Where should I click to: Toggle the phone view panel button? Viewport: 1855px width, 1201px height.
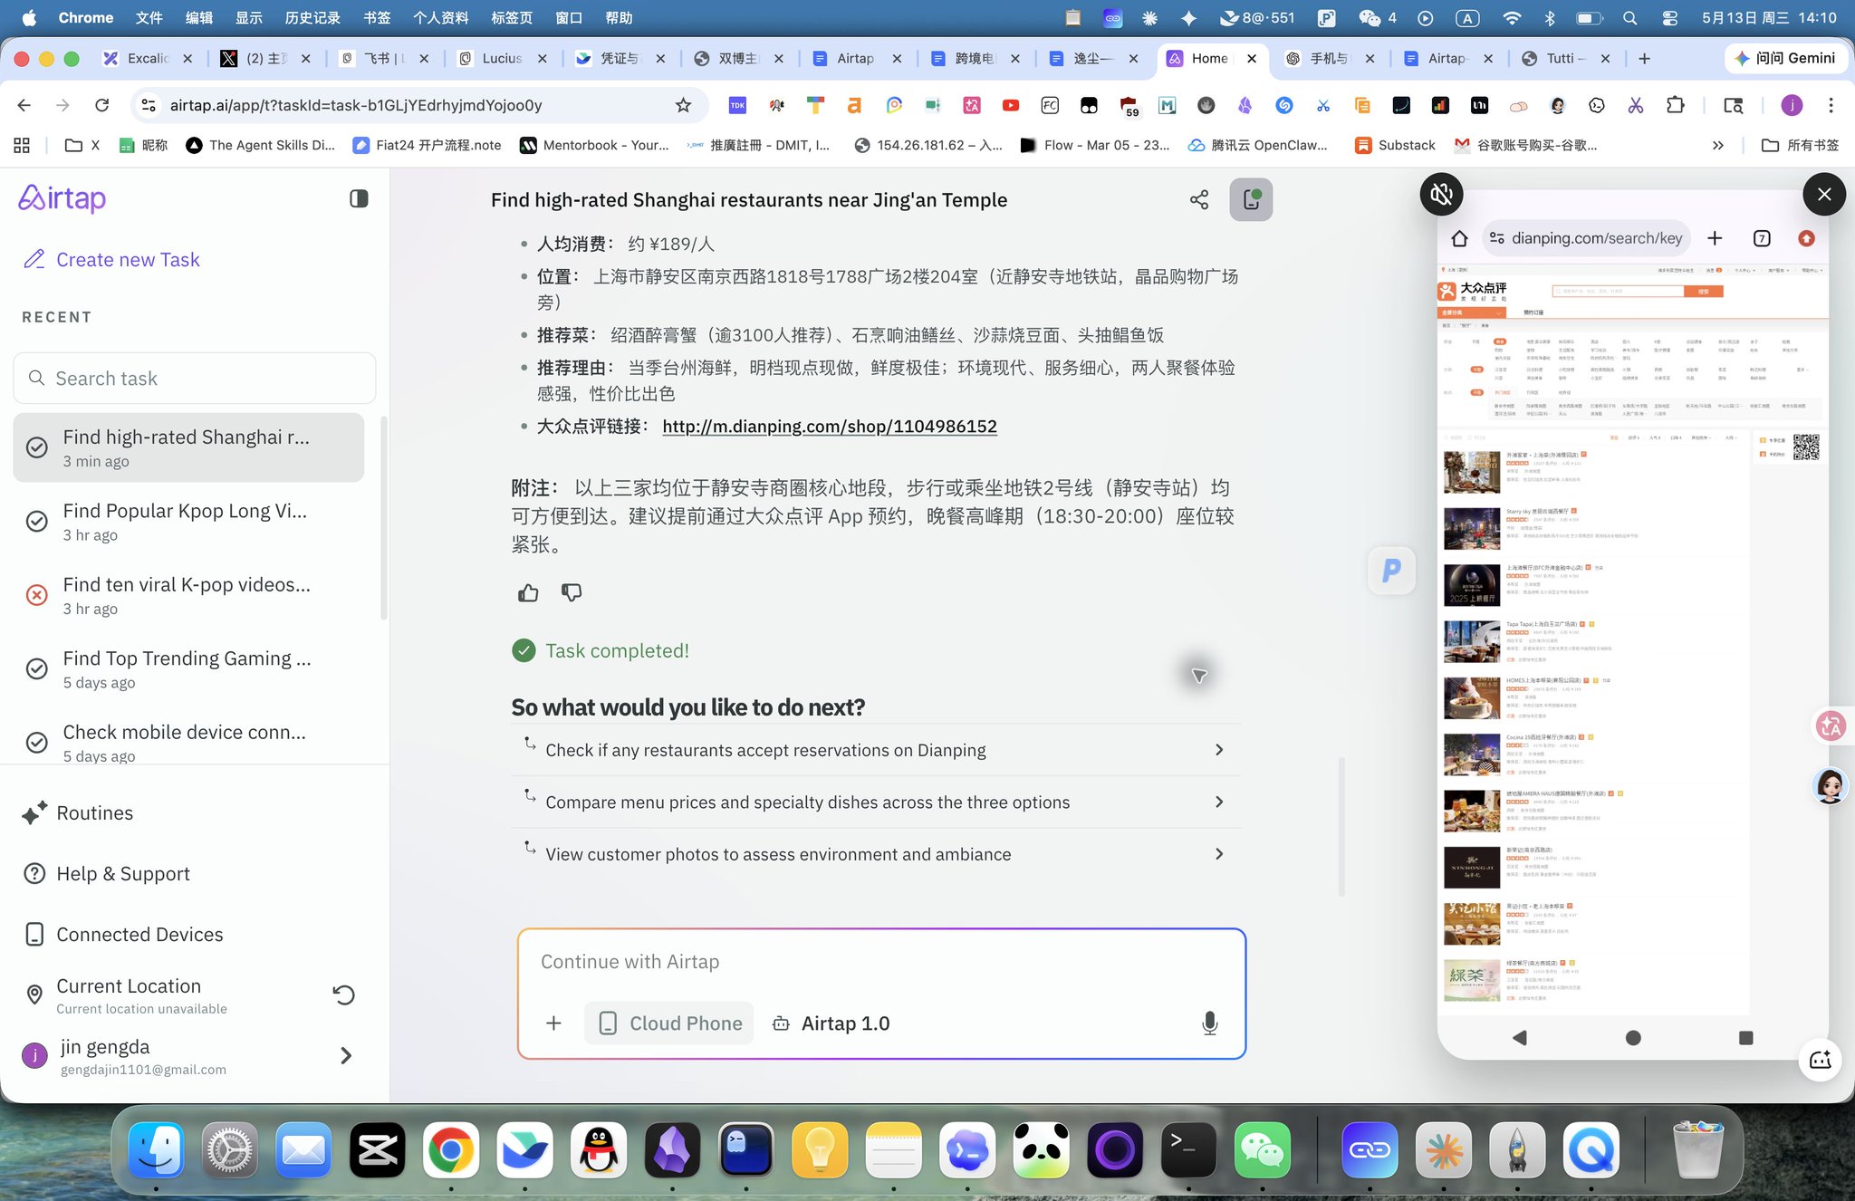coord(1251,199)
